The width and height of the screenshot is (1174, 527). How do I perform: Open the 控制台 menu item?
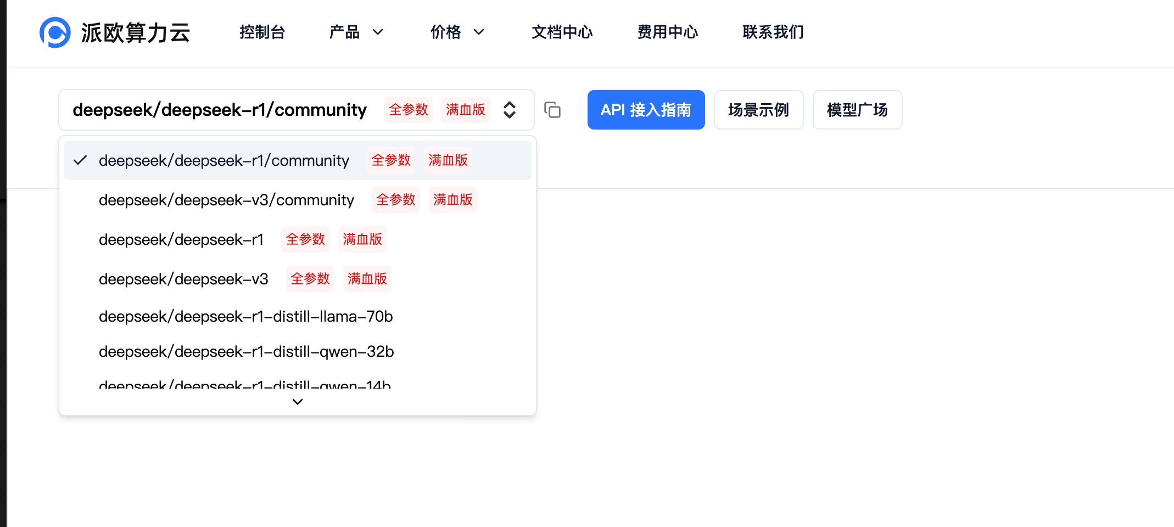262,32
